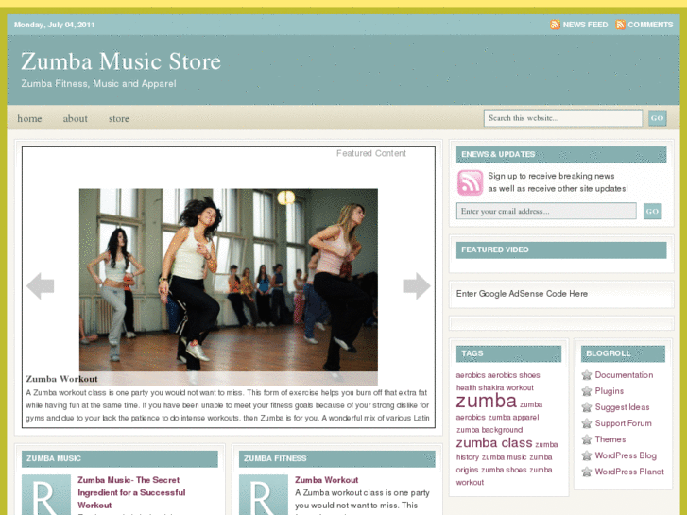Select the largest zumba tag
The height and width of the screenshot is (515, 687).
[x=487, y=401]
